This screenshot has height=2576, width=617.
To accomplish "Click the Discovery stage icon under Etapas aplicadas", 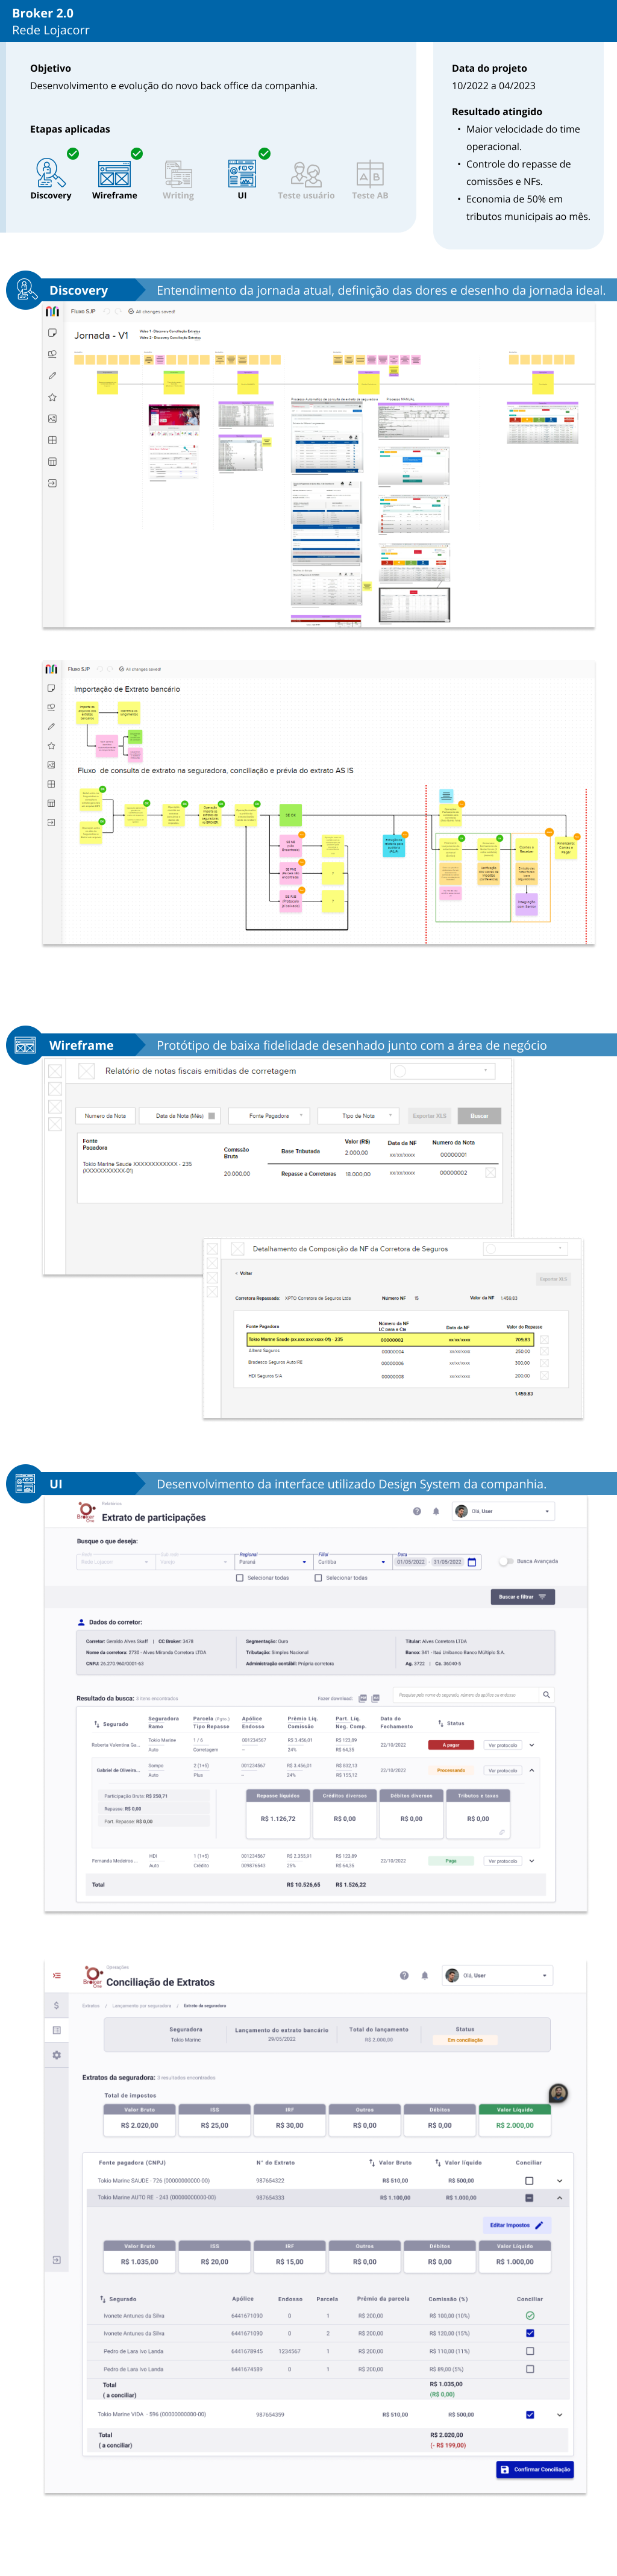I will click(x=50, y=174).
